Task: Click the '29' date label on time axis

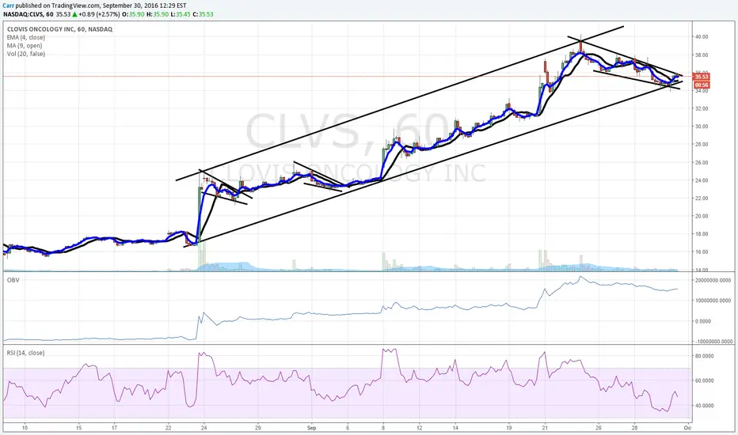Action: click(x=258, y=428)
